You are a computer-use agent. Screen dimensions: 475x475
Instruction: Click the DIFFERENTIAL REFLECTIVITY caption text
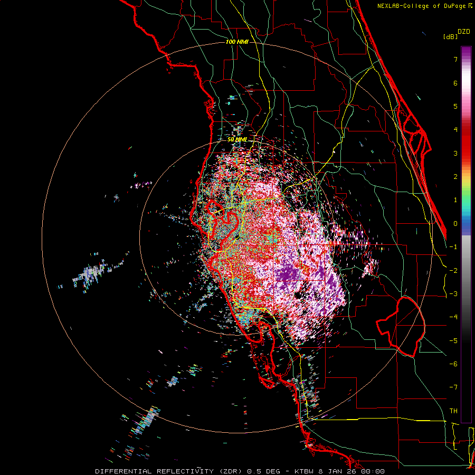[154, 471]
